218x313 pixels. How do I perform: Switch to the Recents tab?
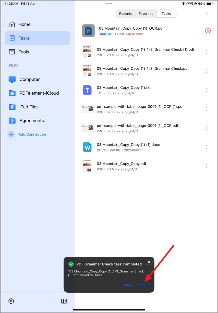(x=126, y=14)
